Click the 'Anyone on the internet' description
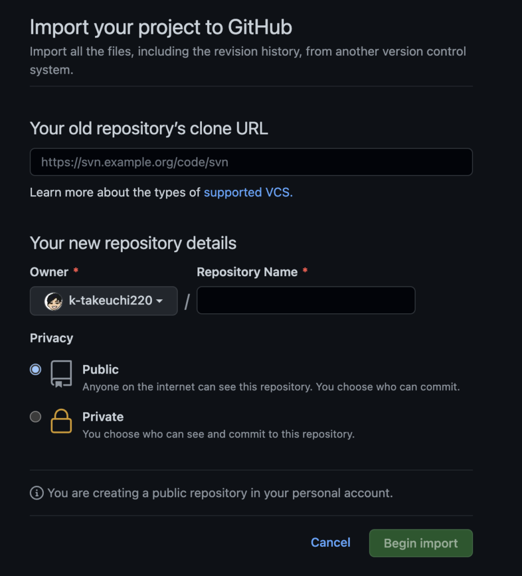 pyautogui.click(x=271, y=387)
